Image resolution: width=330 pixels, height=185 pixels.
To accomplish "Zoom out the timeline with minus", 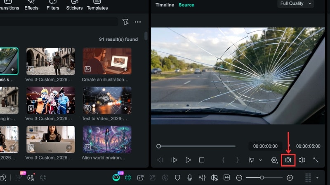I will coord(239,178).
